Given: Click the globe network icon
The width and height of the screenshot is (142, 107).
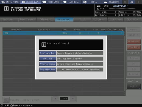Looking at the screenshot, I should click(x=125, y=2).
